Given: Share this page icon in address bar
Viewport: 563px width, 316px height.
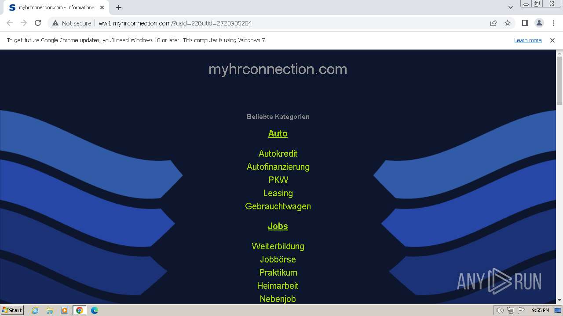Looking at the screenshot, I should [494, 23].
